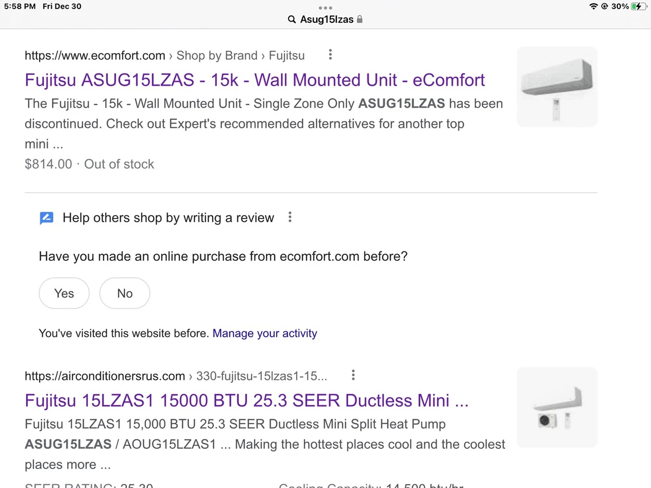Viewport: 651px width, 488px height.
Task: Tap the orientation lock status icon
Action: (x=604, y=7)
